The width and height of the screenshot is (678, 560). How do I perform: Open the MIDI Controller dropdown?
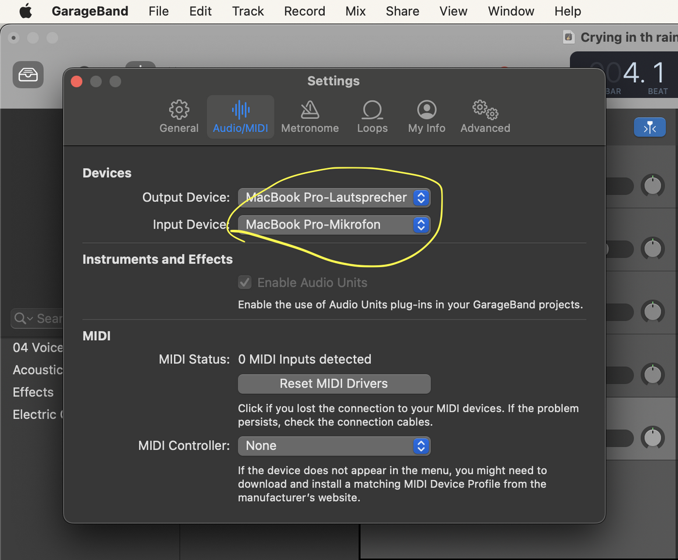[x=334, y=446]
